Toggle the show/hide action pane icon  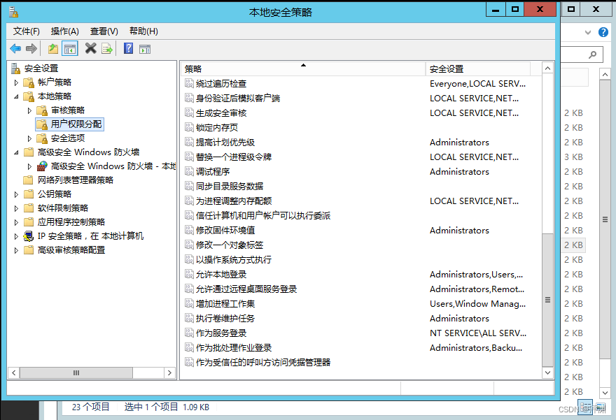click(x=145, y=48)
